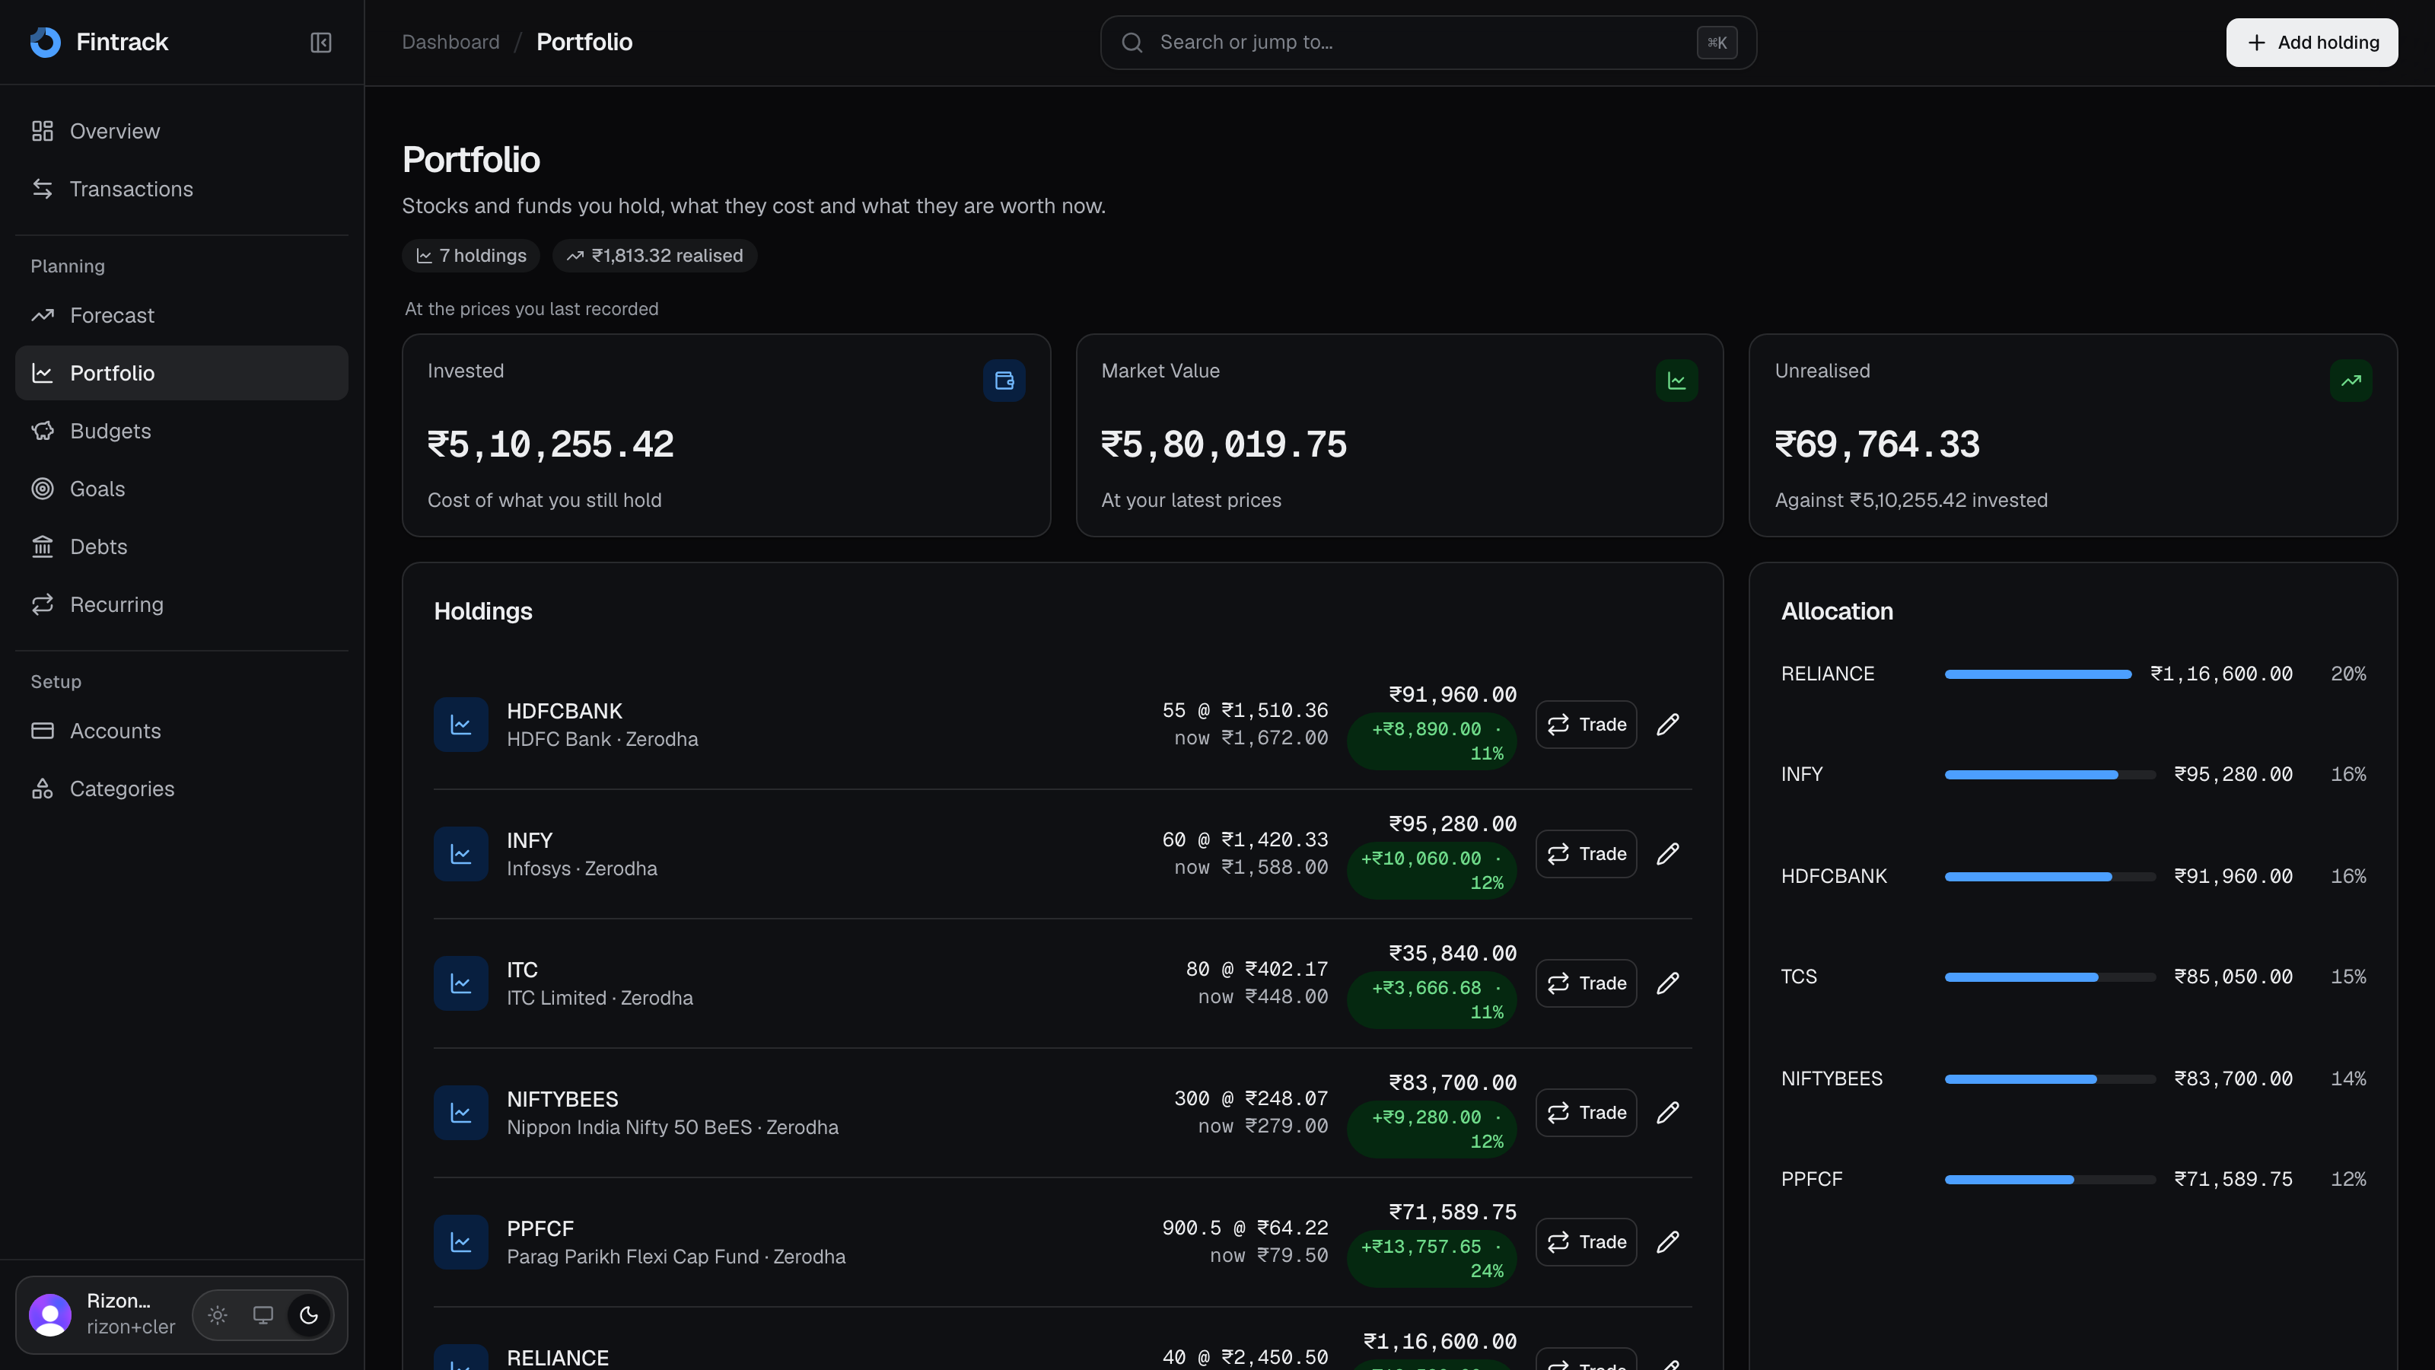Trade the HDFCBANK holding
The image size is (2435, 1370).
(1586, 725)
